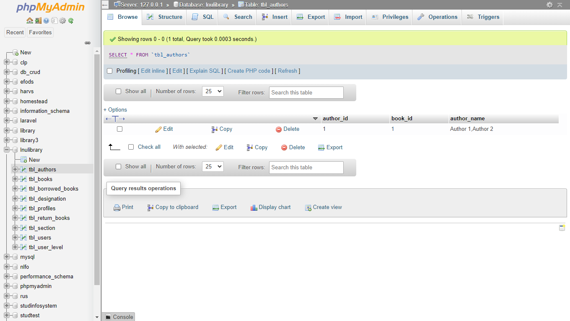Screen dimensions: 570x321
Task: Click Export icon in the With selected bar
Action: coord(321,148)
